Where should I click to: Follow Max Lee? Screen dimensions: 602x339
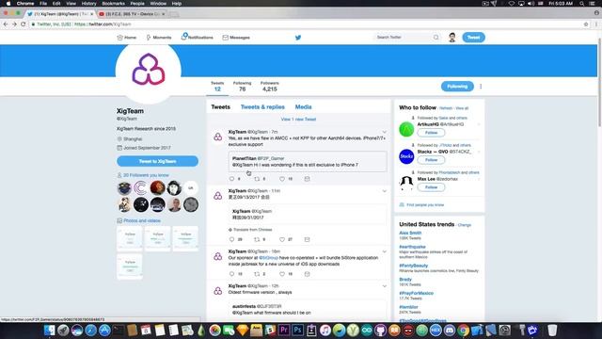(431, 187)
